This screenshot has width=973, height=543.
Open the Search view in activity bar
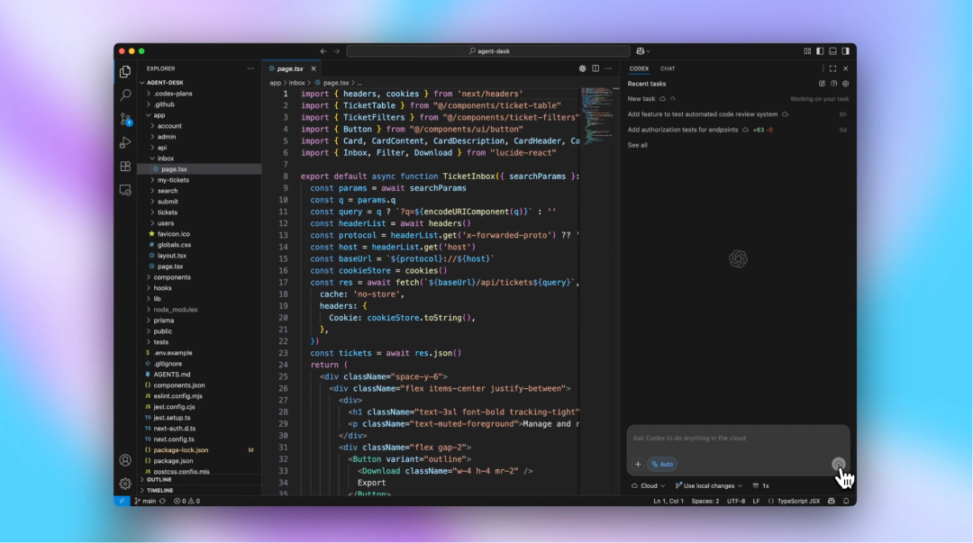[125, 95]
